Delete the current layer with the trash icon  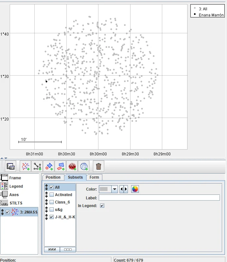tap(98, 166)
